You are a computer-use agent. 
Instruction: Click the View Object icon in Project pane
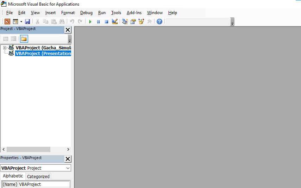13,39
